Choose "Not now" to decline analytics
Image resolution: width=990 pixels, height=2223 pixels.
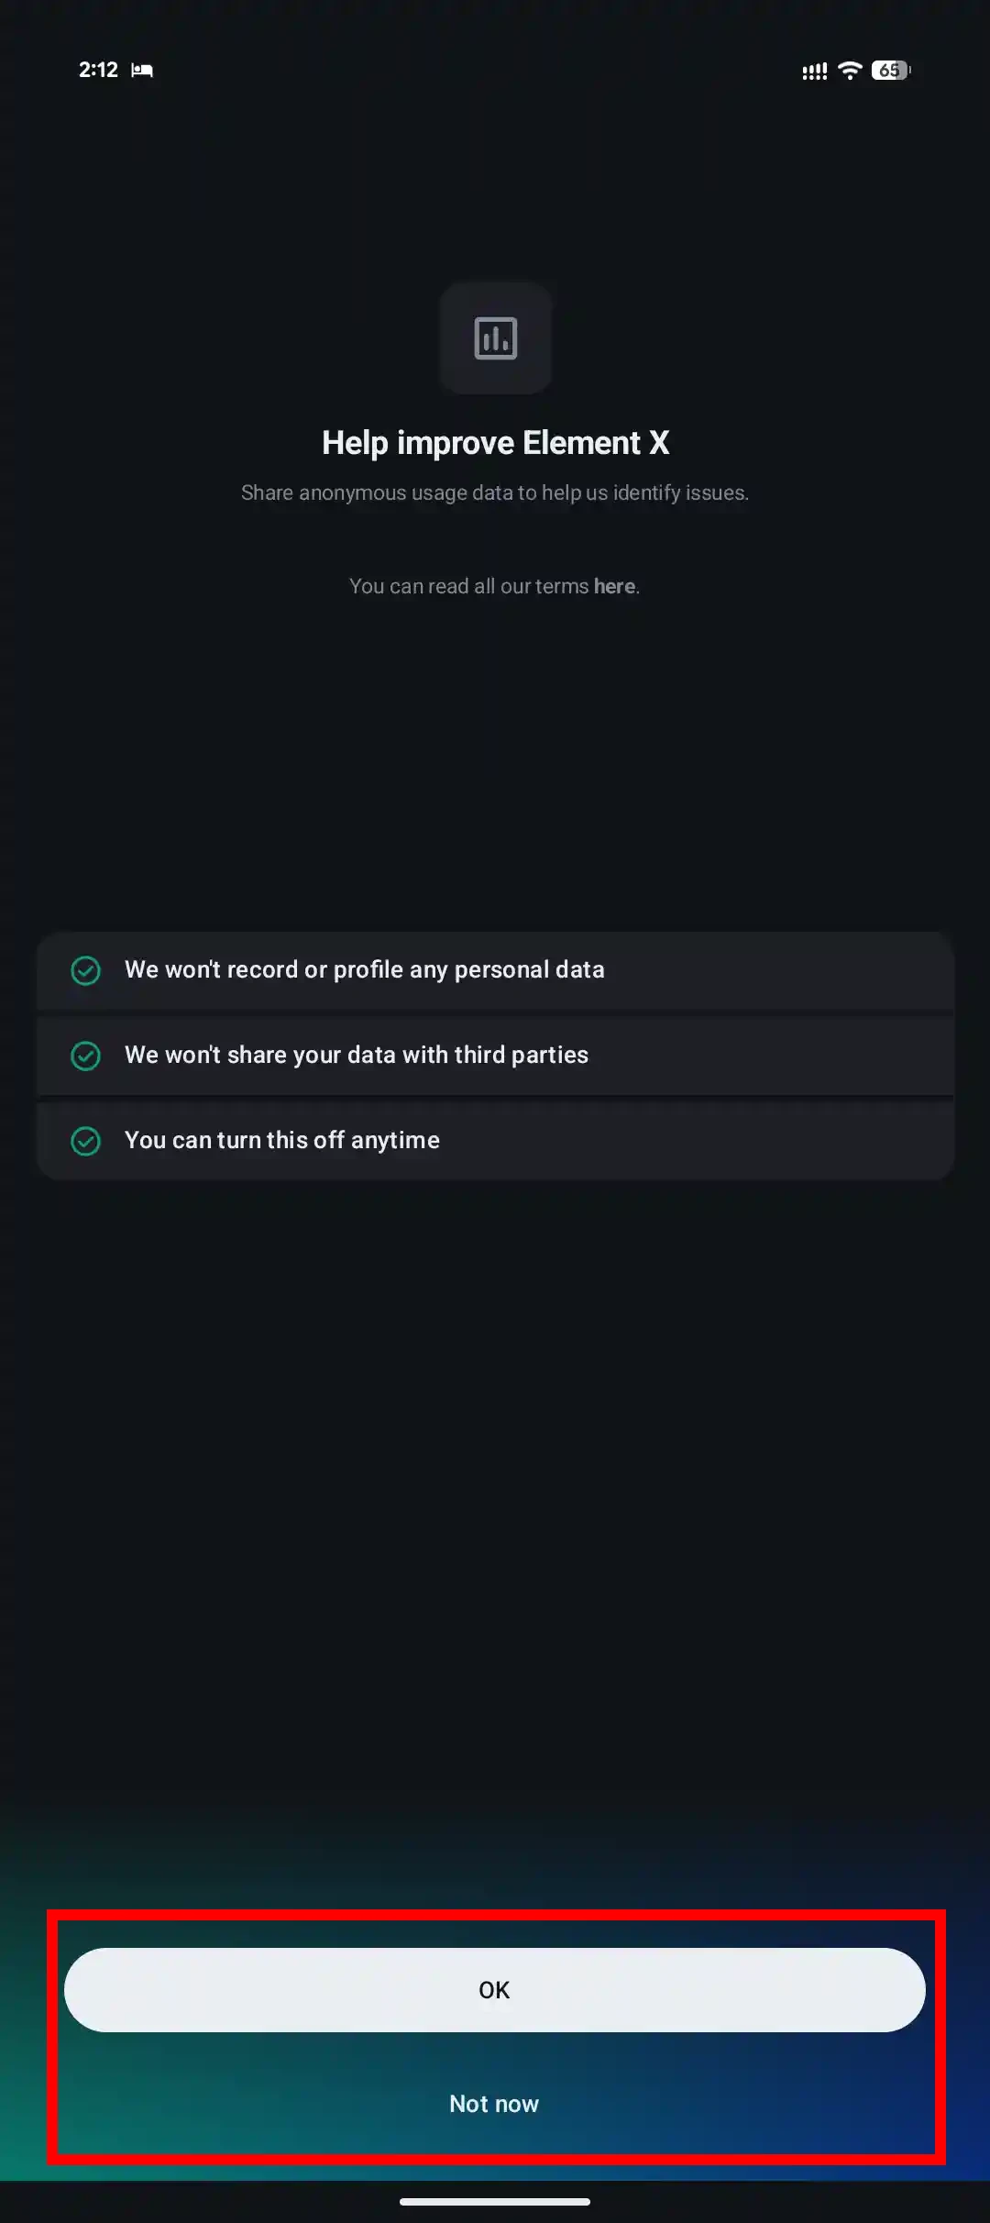coord(494,2104)
